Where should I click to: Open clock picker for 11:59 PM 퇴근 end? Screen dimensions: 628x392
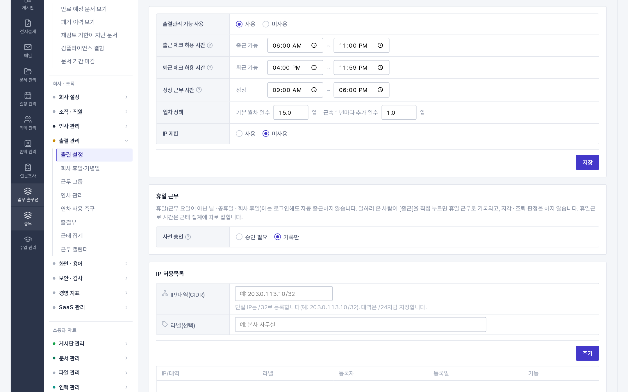[380, 68]
